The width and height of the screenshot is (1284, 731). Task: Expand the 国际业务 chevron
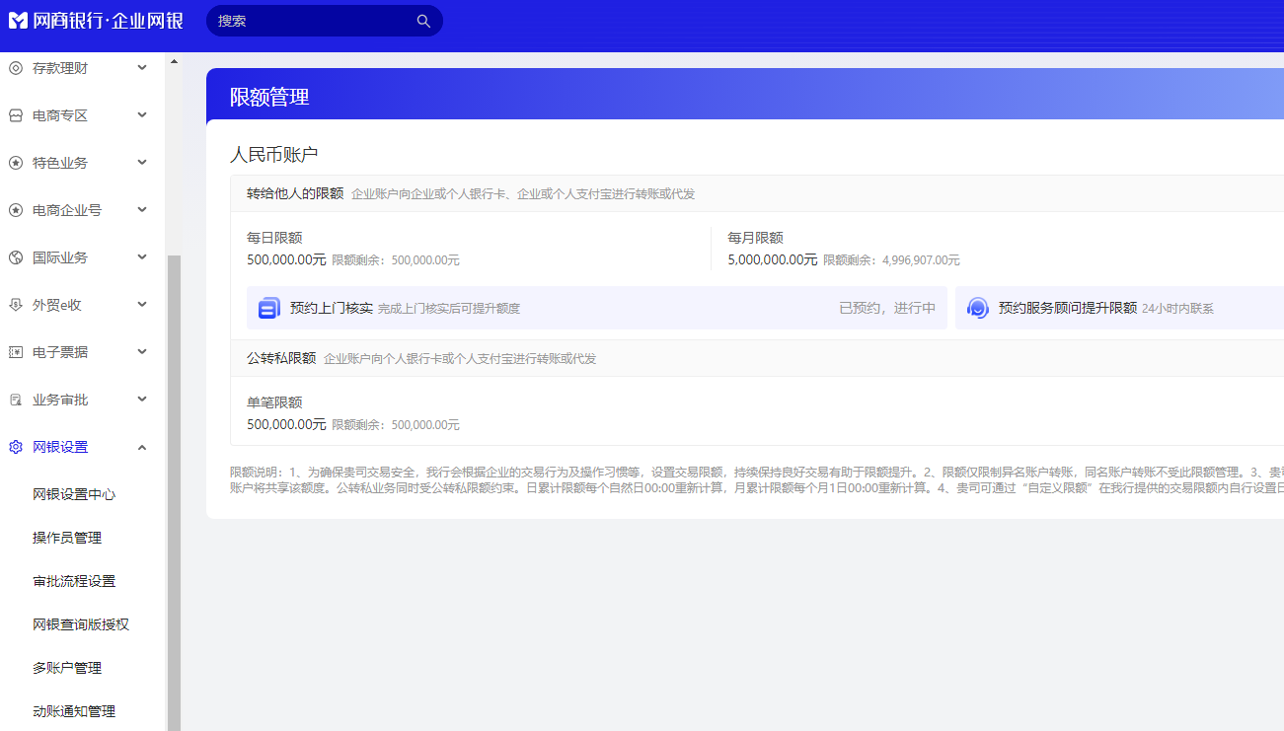pos(142,257)
